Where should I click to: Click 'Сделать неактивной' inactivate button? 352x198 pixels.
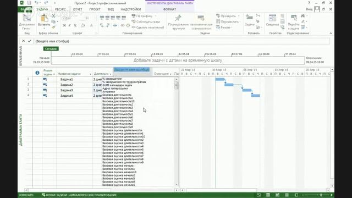point(148,27)
